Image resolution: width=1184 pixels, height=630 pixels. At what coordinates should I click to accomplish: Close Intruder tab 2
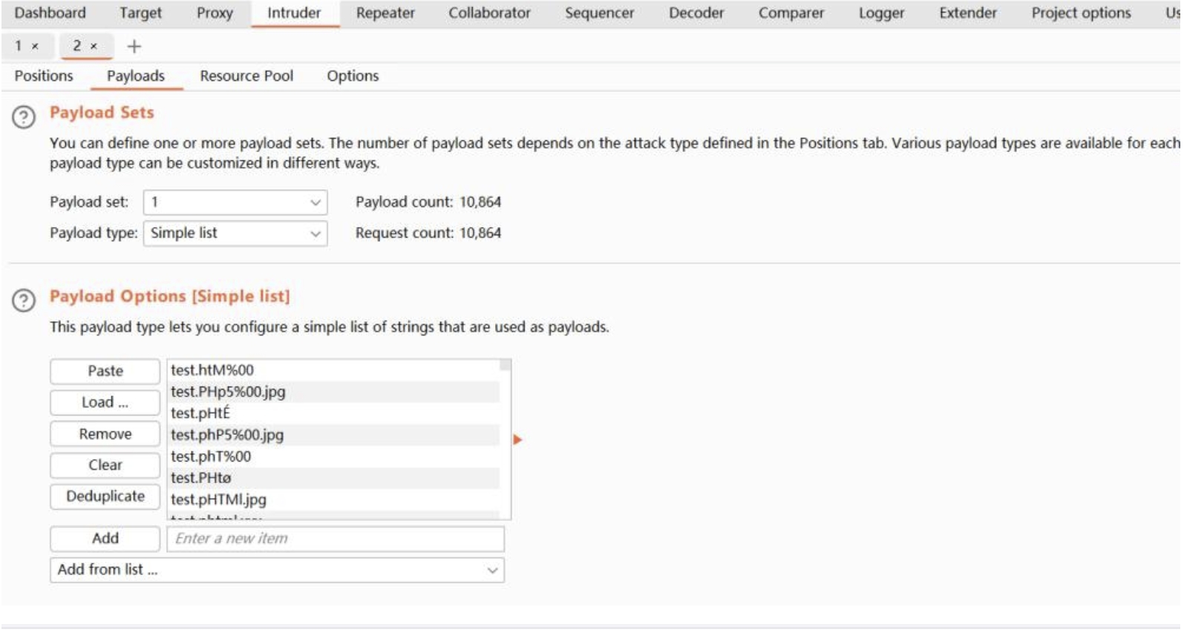point(94,46)
